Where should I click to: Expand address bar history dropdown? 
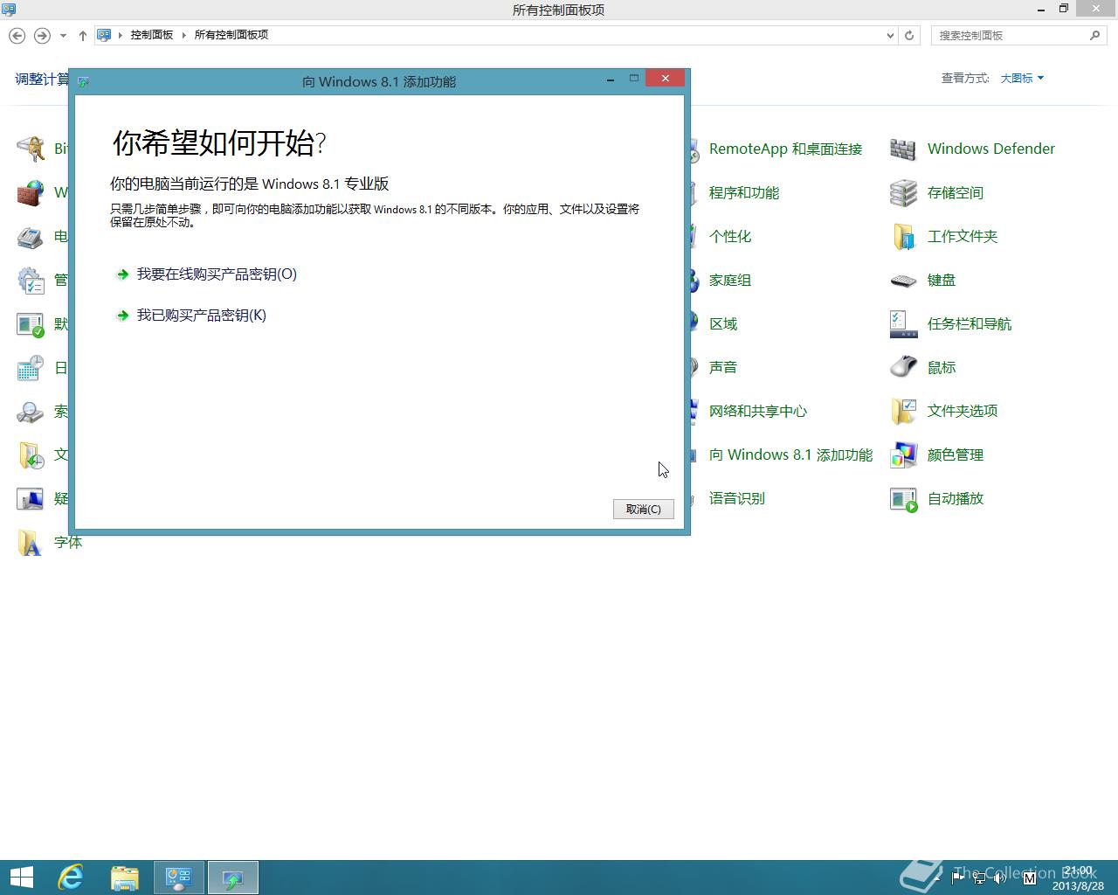click(x=890, y=36)
